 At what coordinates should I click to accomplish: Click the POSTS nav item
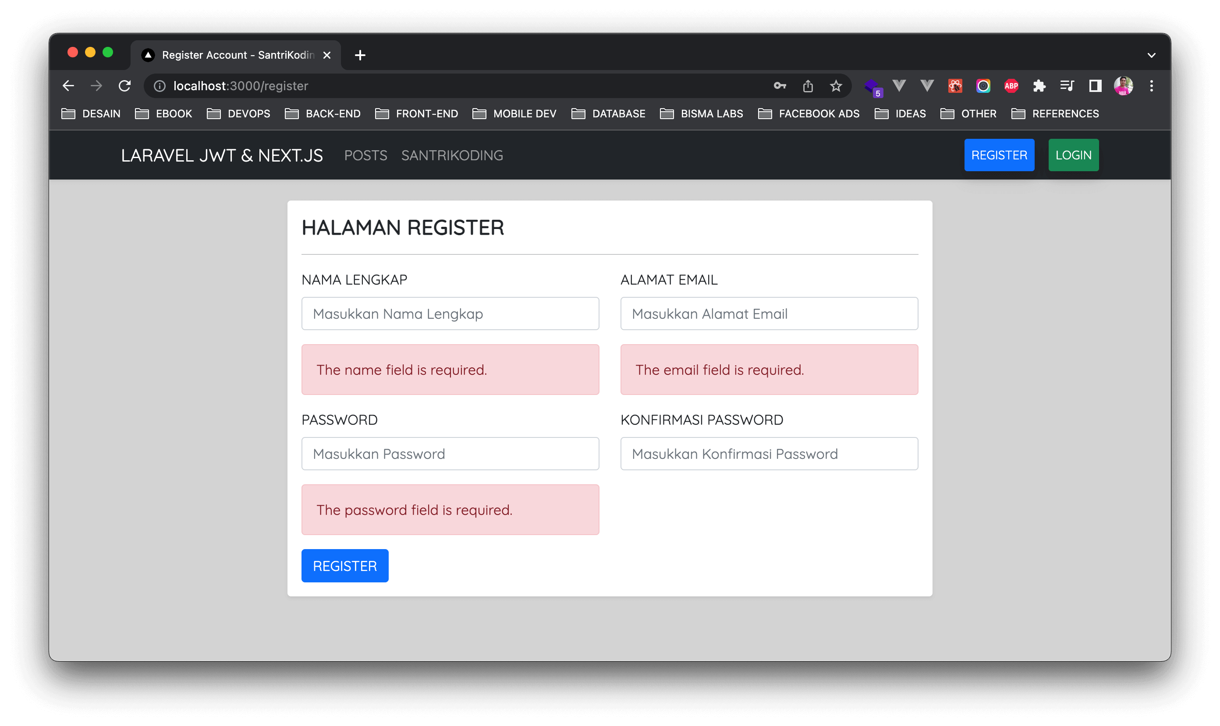click(365, 155)
